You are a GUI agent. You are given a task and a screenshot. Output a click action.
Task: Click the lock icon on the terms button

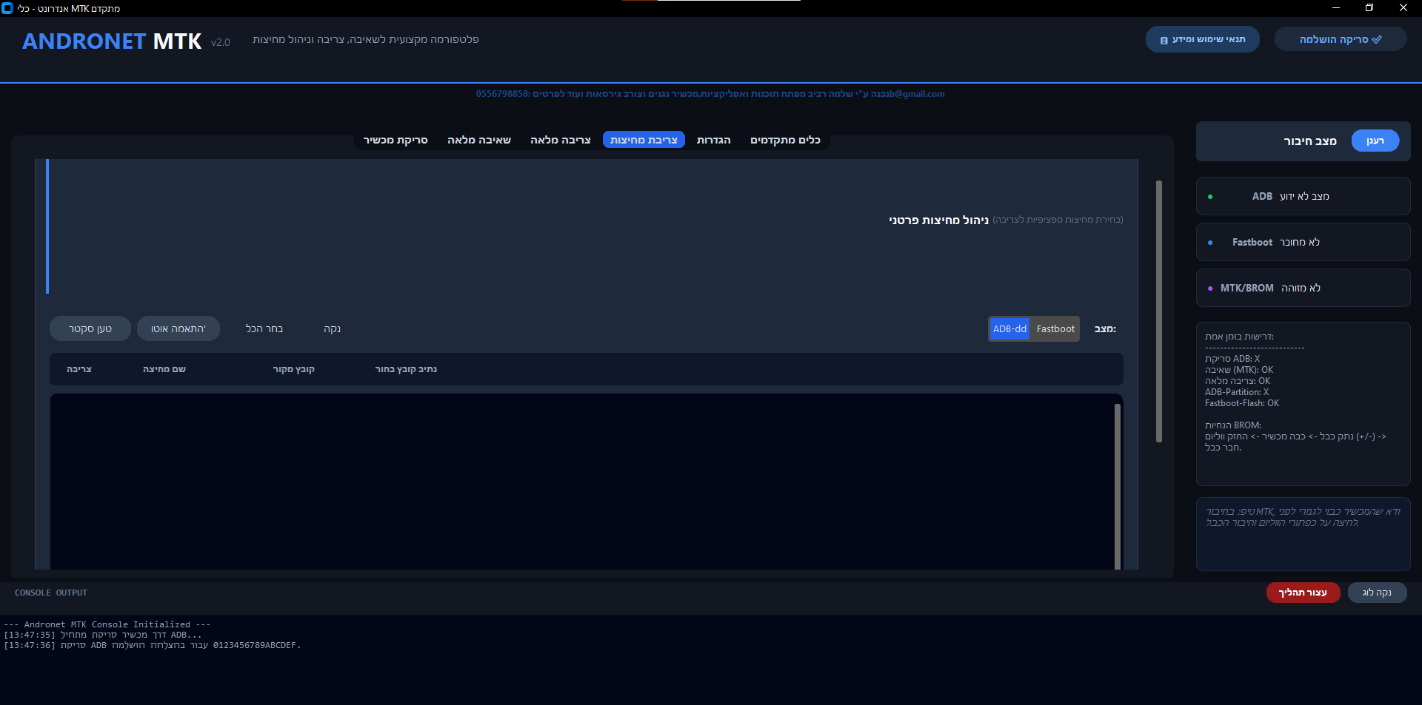coord(1164,40)
